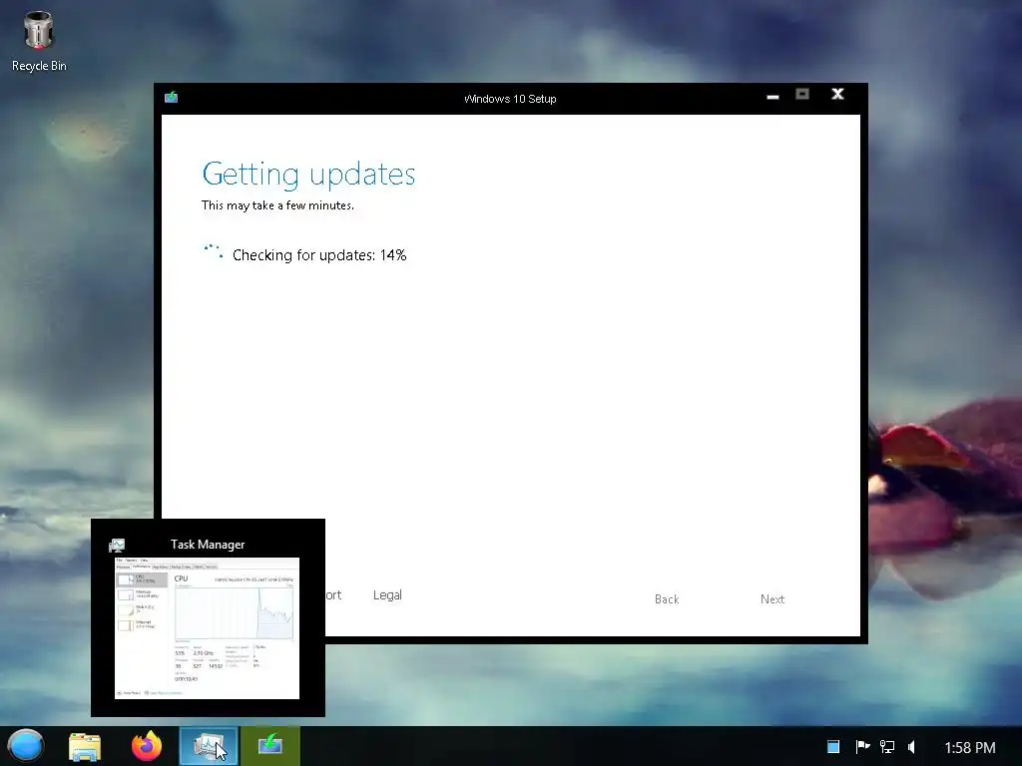This screenshot has width=1022, height=766.
Task: Open the network status tray icon
Action: pyautogui.click(x=887, y=746)
